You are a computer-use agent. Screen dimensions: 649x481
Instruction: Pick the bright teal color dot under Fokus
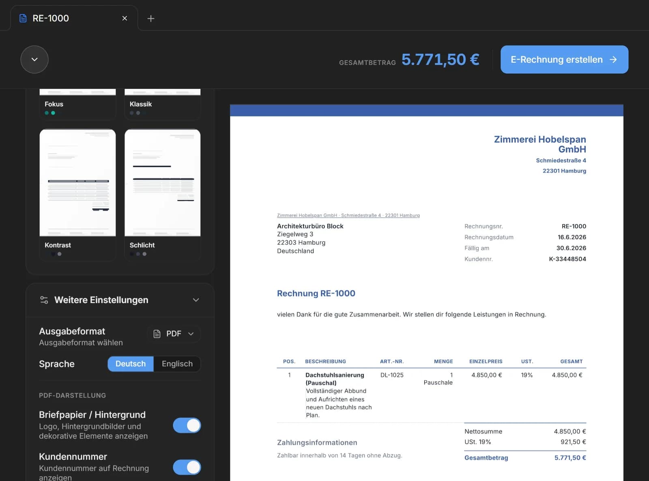point(53,113)
